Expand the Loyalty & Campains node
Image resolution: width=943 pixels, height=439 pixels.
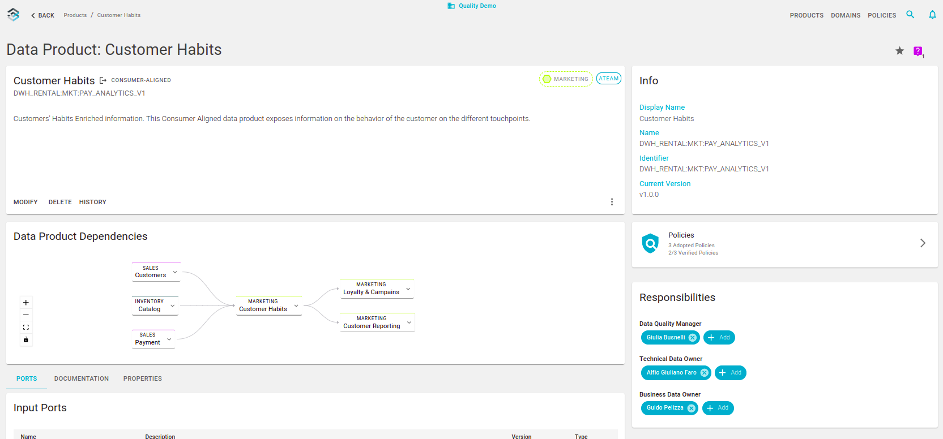pyautogui.click(x=408, y=289)
